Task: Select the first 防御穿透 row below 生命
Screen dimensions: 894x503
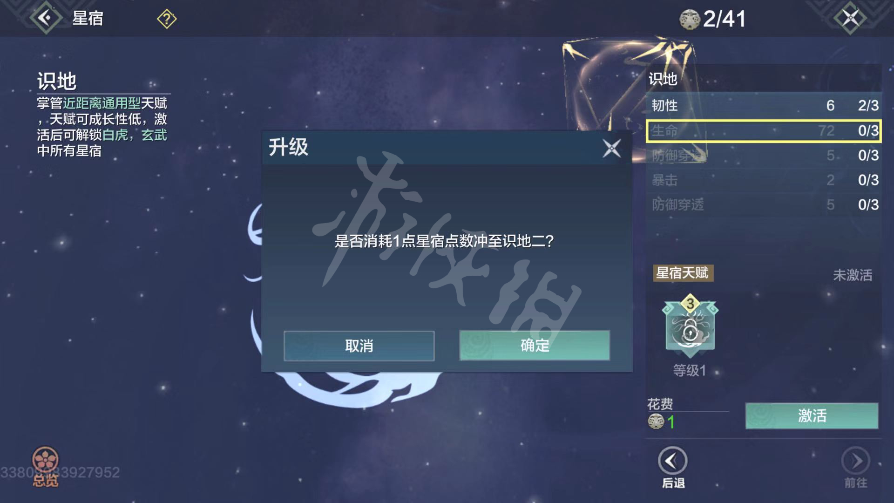Action: (x=764, y=155)
